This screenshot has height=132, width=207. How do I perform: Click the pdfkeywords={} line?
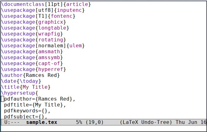pyautogui.click(x=27, y=111)
